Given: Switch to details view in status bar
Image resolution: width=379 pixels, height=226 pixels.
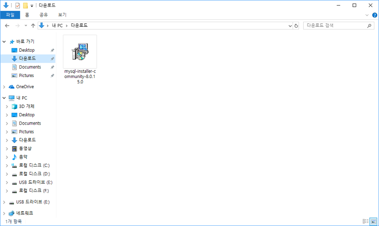Looking at the screenshot, I should (x=366, y=221).
